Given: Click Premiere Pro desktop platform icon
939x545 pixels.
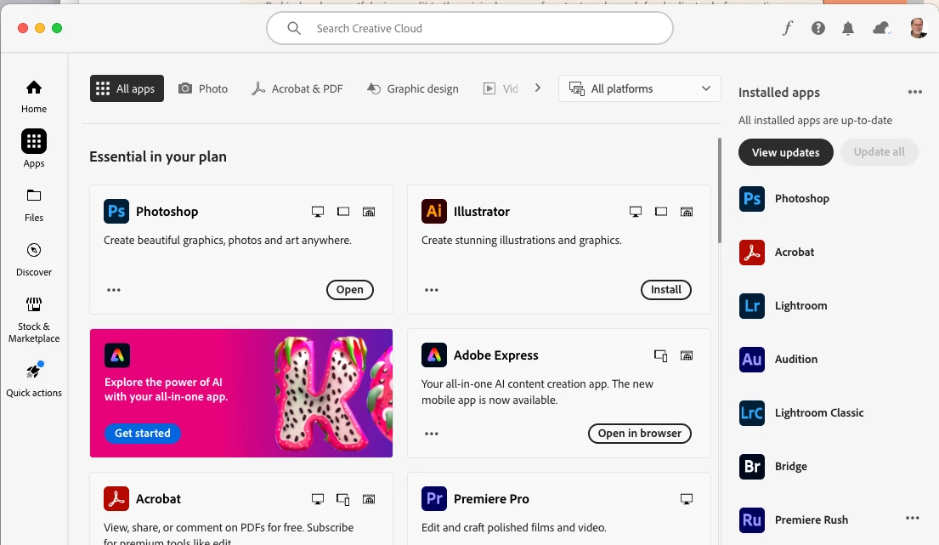Looking at the screenshot, I should click(x=687, y=499).
